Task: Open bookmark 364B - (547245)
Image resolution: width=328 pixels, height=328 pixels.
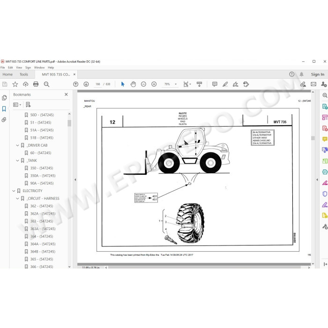Action: (x=43, y=252)
